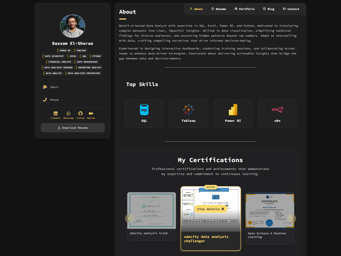The image size is (341, 256).
Task: Select the udacity analysis track certificate thumbnail
Action: pos(152,211)
